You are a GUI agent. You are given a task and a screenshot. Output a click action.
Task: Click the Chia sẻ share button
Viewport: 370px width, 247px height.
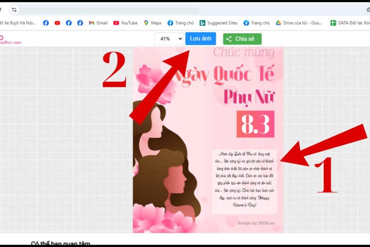click(242, 39)
